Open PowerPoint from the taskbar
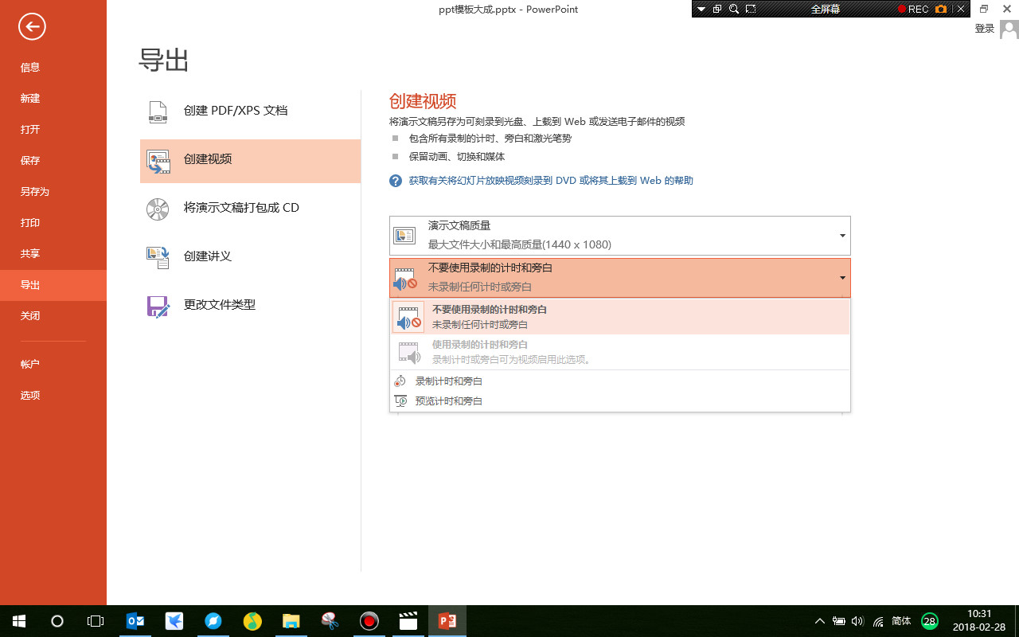The width and height of the screenshot is (1019, 637). click(447, 620)
